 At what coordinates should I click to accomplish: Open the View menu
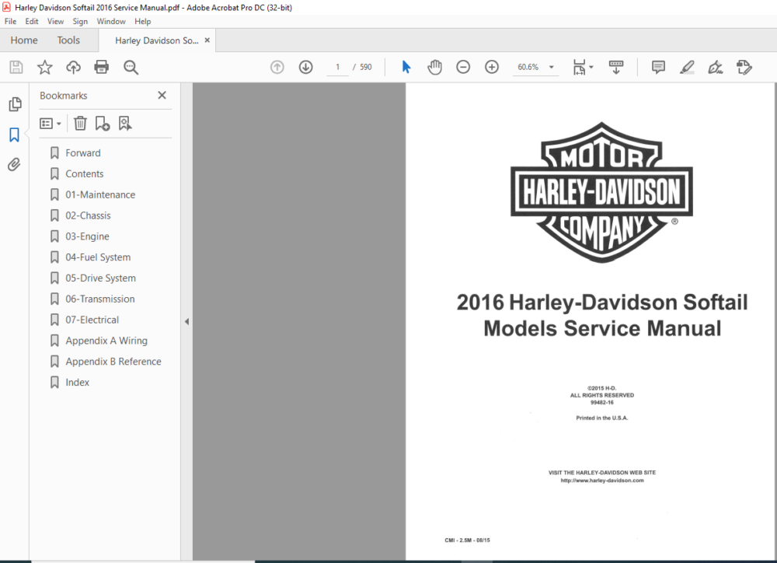(55, 21)
